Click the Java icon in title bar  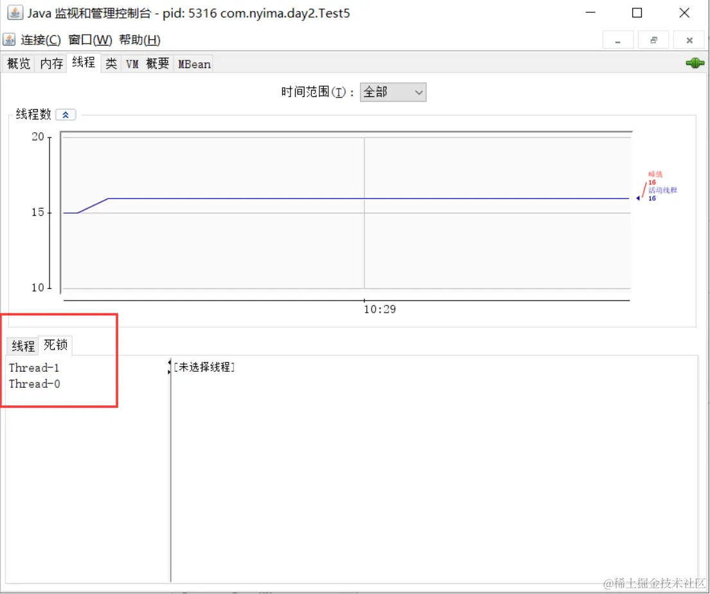15,13
